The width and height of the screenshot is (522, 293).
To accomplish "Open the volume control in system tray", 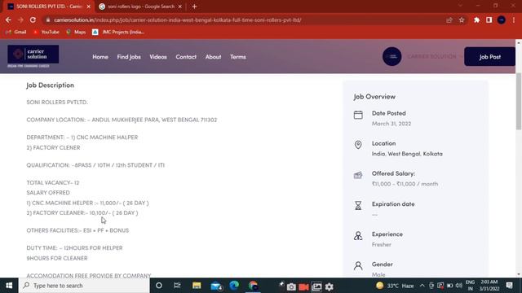I will point(458,286).
